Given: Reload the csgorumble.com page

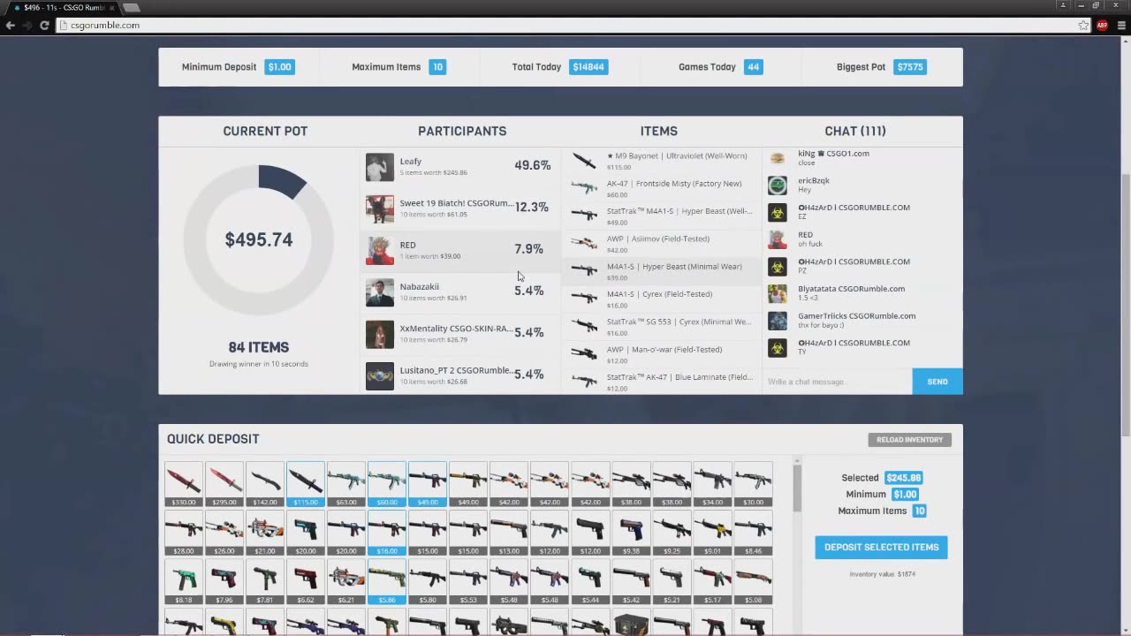Looking at the screenshot, I should point(44,26).
